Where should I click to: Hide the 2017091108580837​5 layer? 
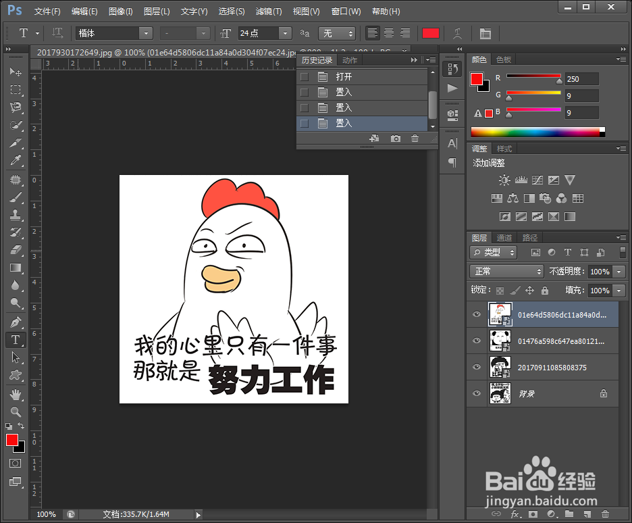click(477, 367)
